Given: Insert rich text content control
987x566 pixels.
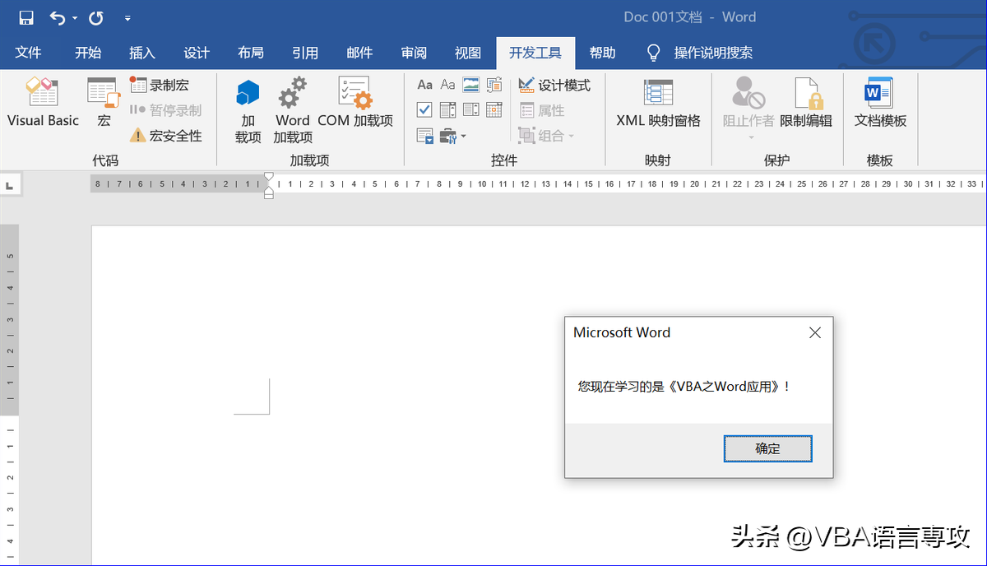Looking at the screenshot, I should 424,85.
